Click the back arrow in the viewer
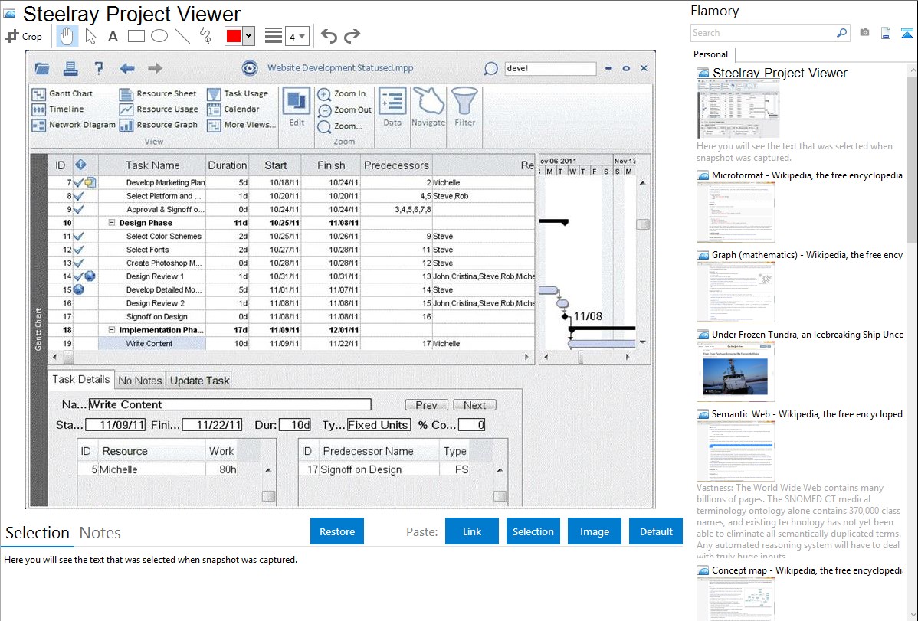 (127, 68)
